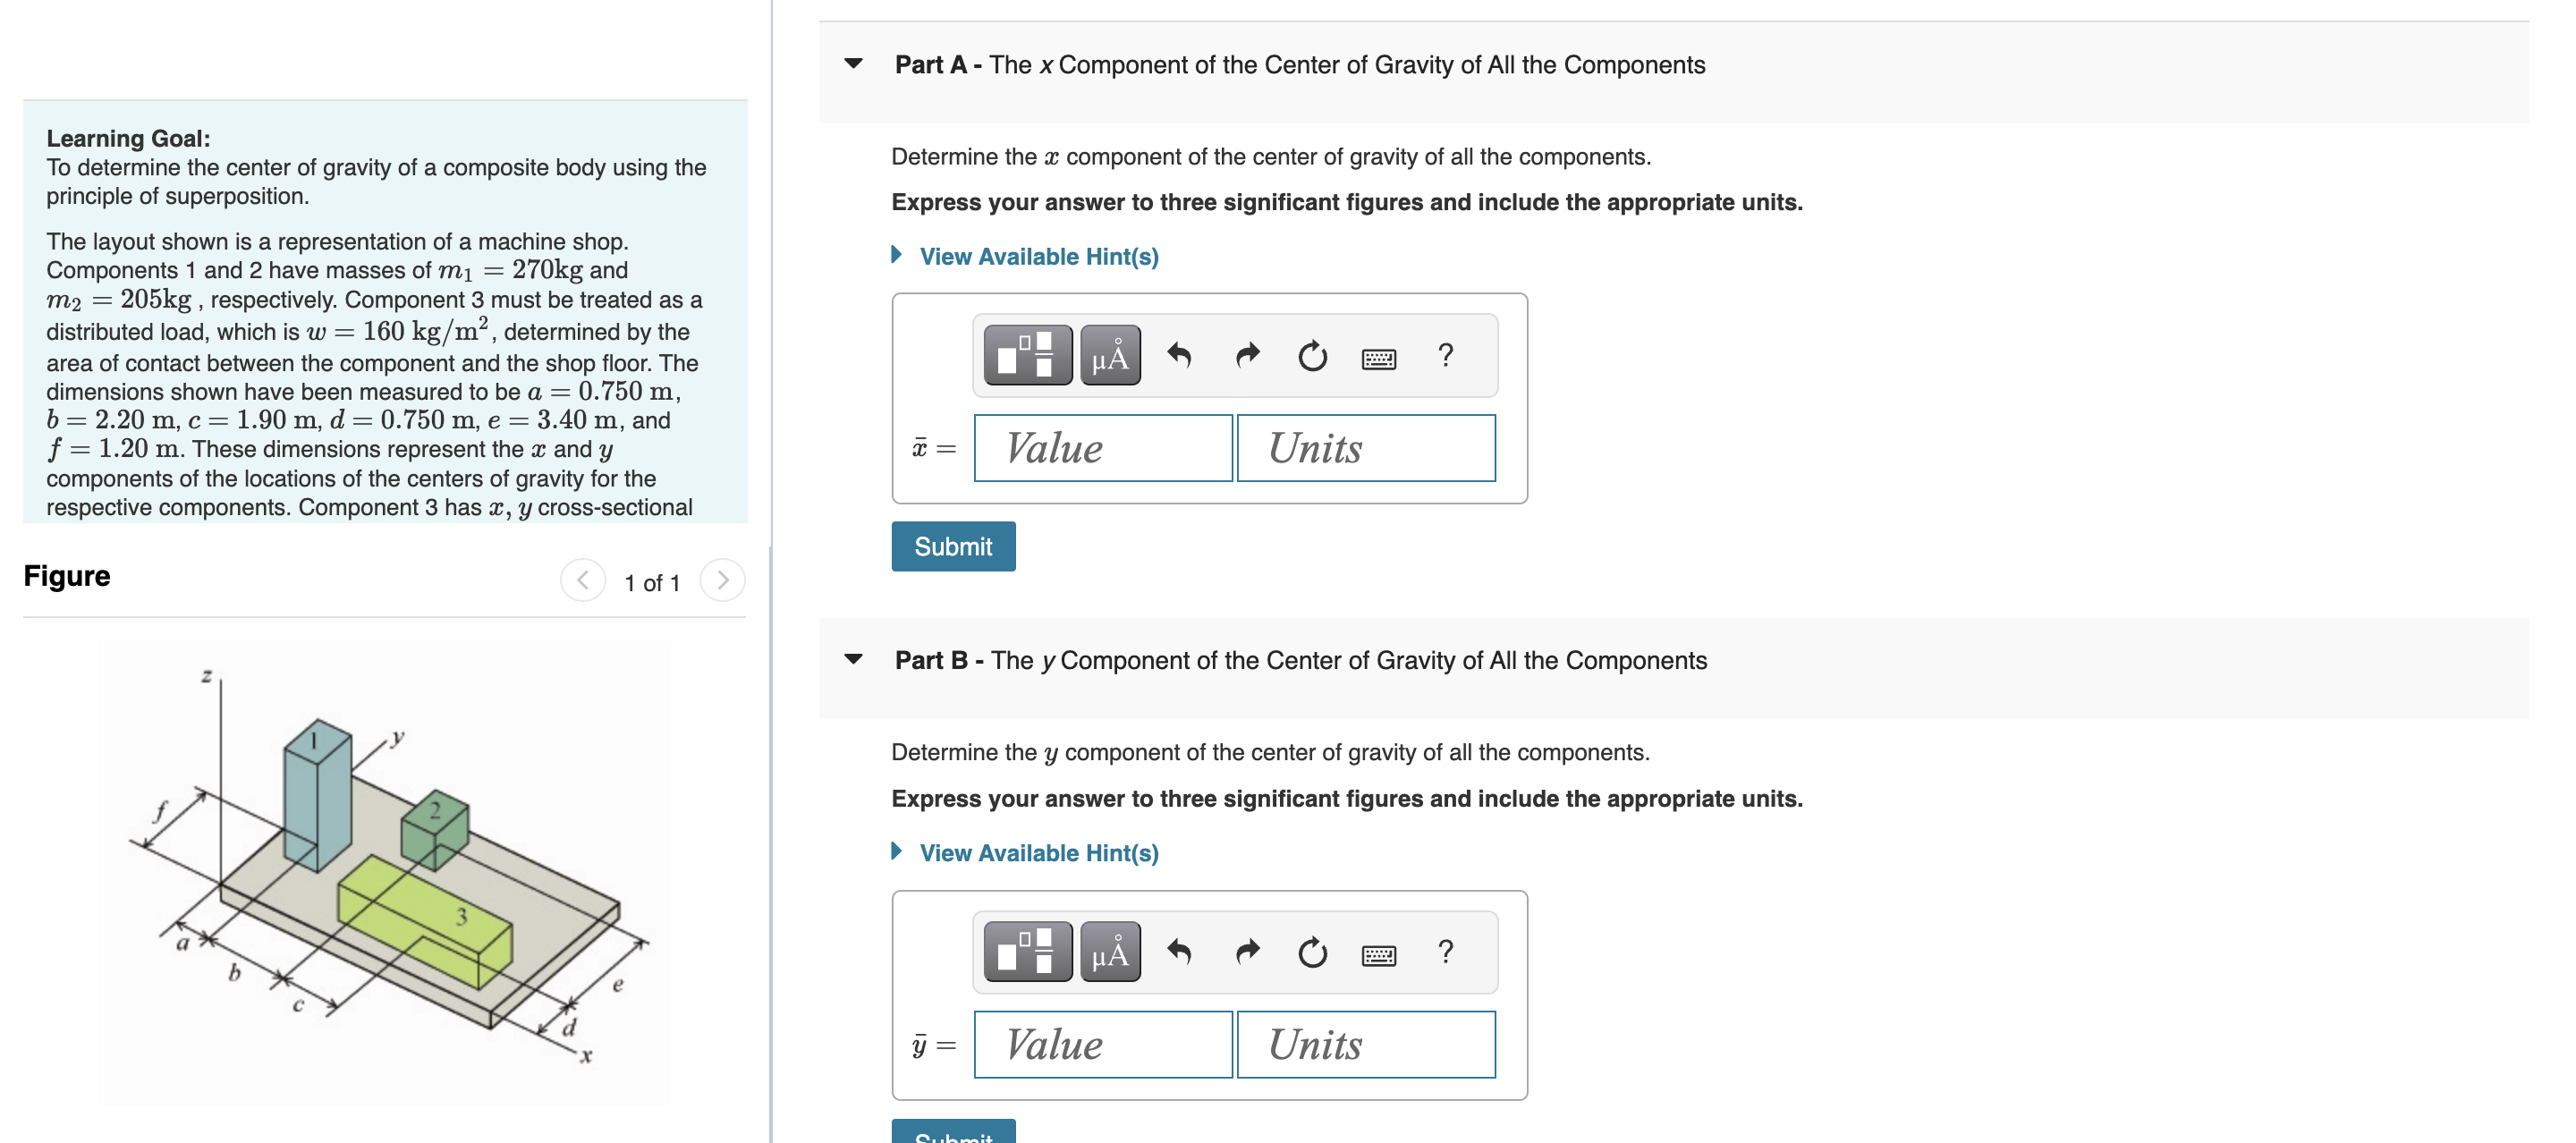Screen dimensions: 2576x1143
Task: Click the undo arrow in Part A answer toolbar
Action: 1180,355
